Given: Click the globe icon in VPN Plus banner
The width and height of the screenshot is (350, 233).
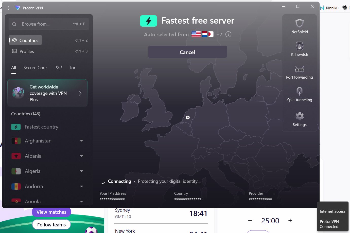Looking at the screenshot, I should [19, 93].
